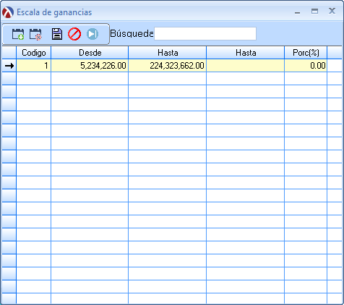Click the delete record calendar icon
Image resolution: width=344 pixels, height=305 pixels.
click(35, 34)
